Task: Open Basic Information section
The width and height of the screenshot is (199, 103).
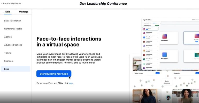Action: (13, 21)
